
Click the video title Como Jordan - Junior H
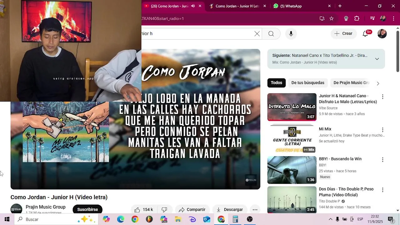click(59, 197)
